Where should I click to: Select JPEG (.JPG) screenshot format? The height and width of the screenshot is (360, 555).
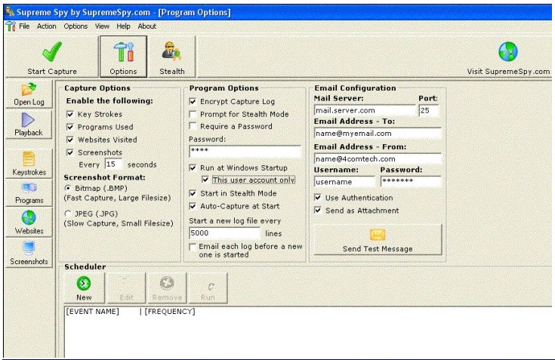pos(68,214)
